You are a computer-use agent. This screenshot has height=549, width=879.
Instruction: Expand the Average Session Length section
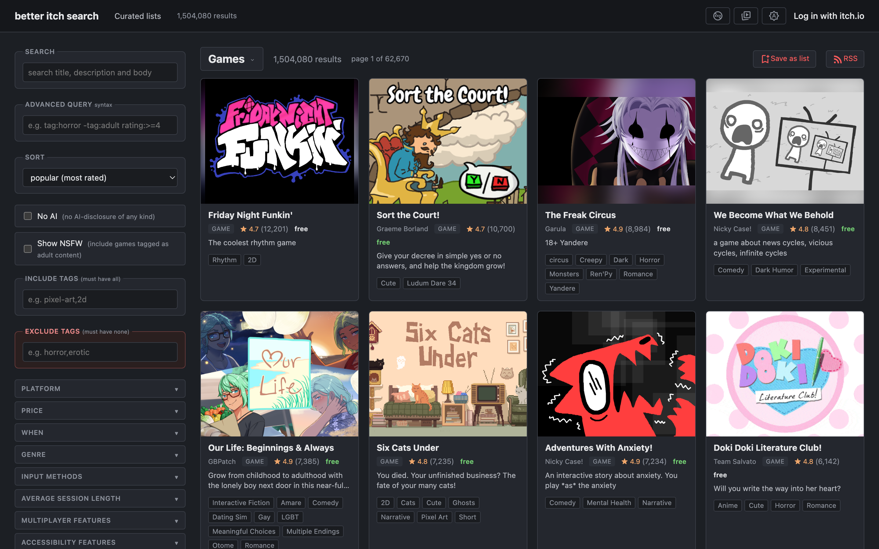click(x=100, y=499)
